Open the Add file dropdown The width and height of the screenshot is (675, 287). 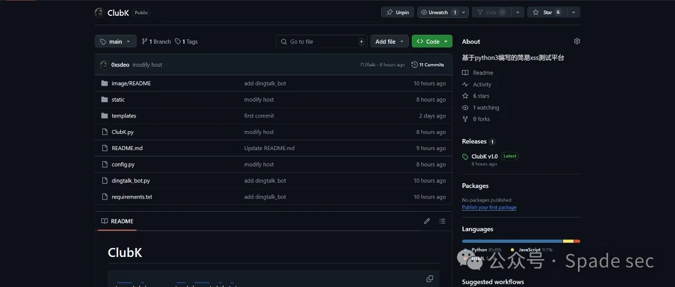[x=389, y=42]
